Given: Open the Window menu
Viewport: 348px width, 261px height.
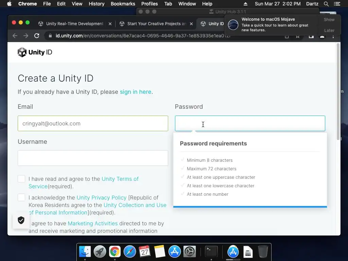Looking at the screenshot, I should pyautogui.click(x=187, y=4).
